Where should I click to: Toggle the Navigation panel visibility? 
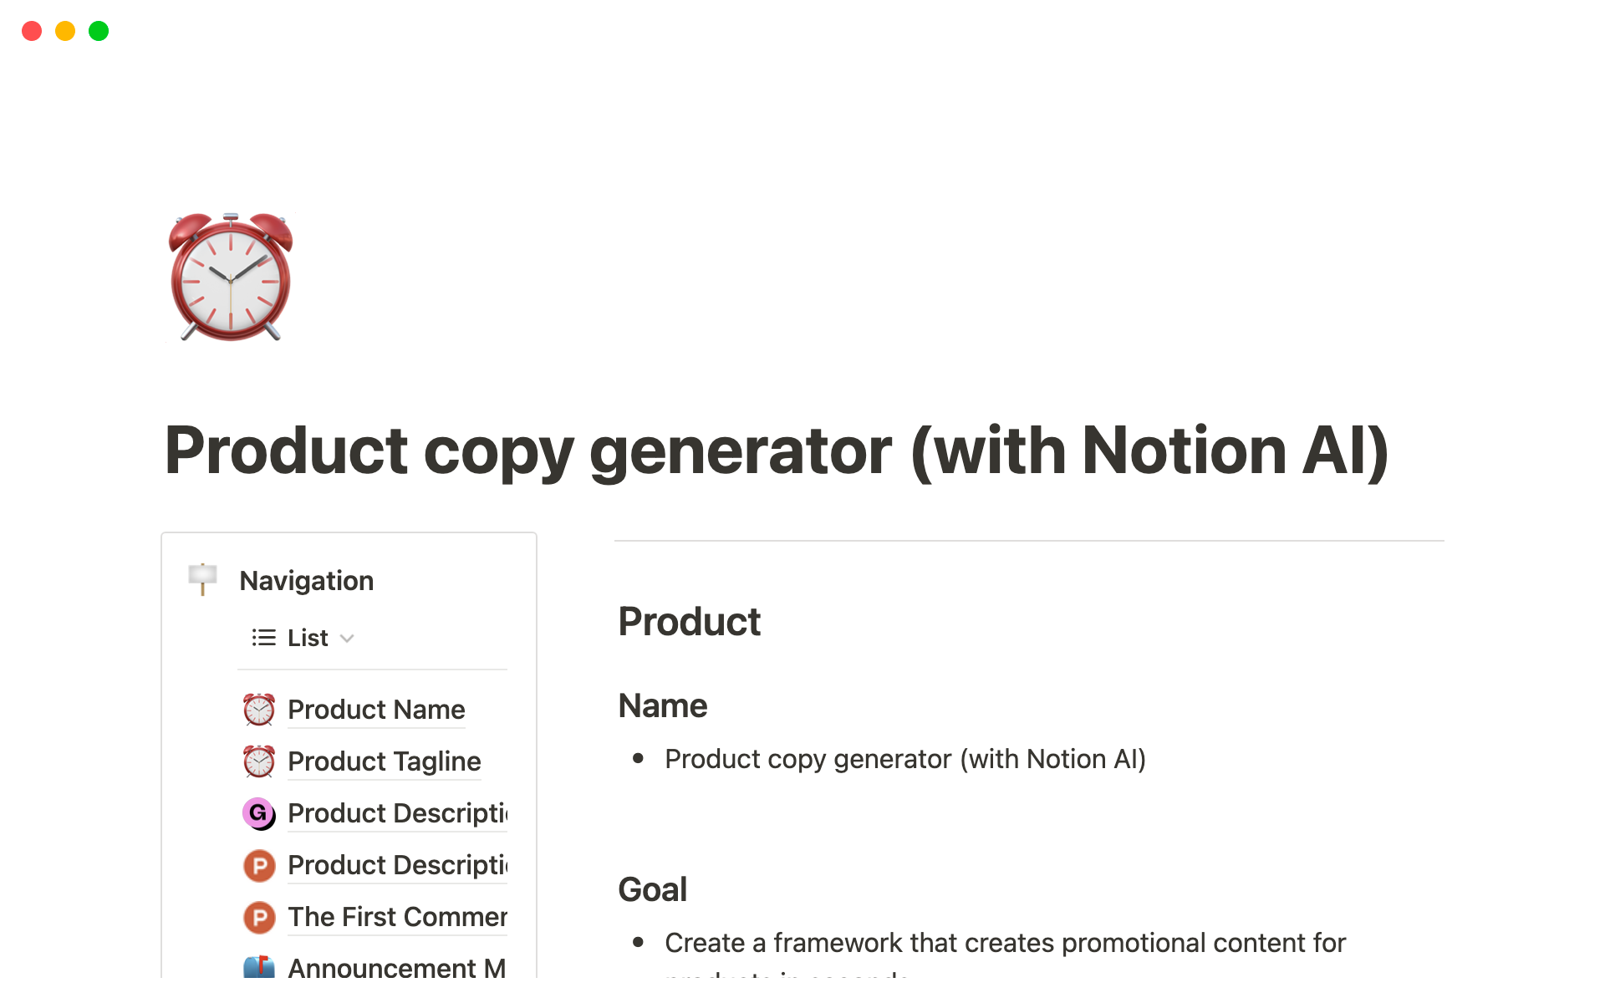306,579
